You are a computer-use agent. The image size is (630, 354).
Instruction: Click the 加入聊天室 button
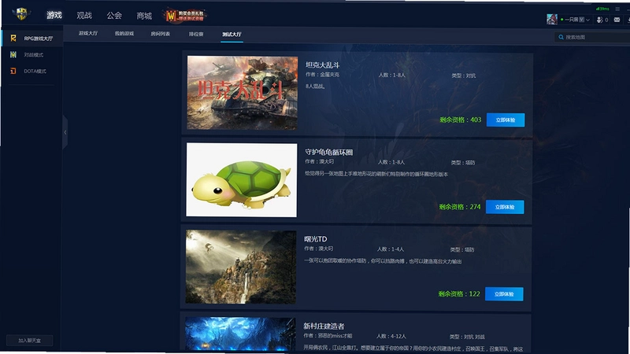pos(30,341)
